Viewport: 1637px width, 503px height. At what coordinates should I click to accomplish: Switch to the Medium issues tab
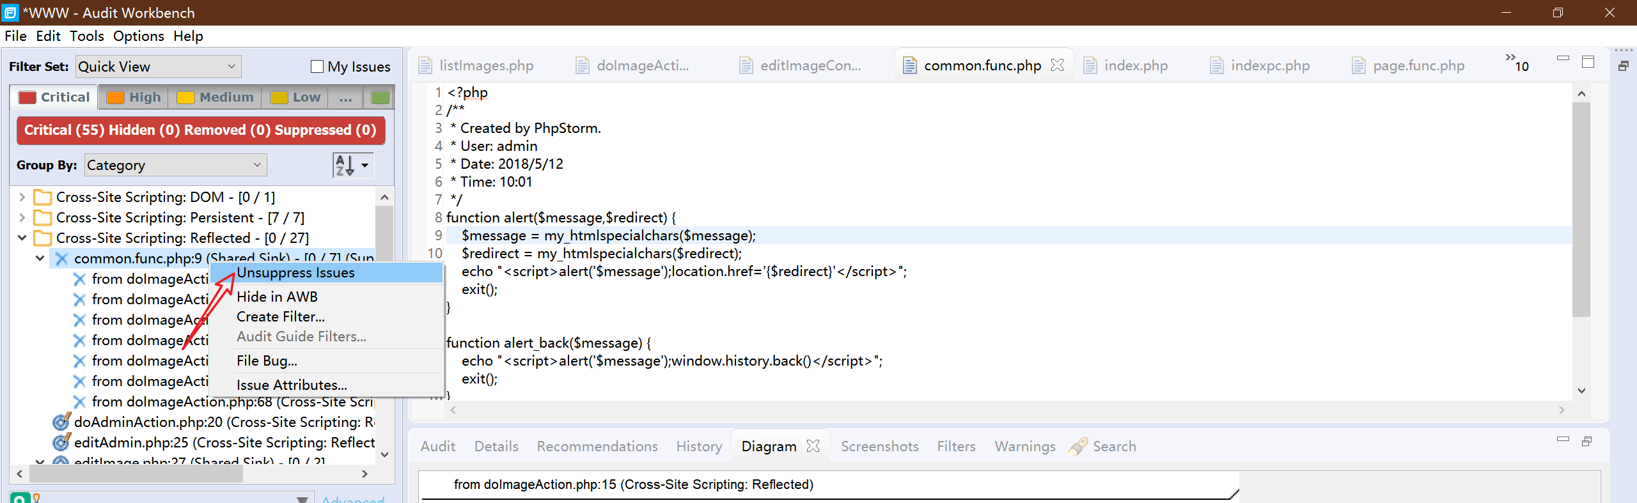(x=215, y=97)
